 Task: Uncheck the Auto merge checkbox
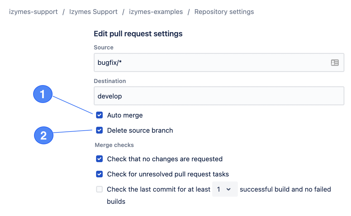point(99,115)
